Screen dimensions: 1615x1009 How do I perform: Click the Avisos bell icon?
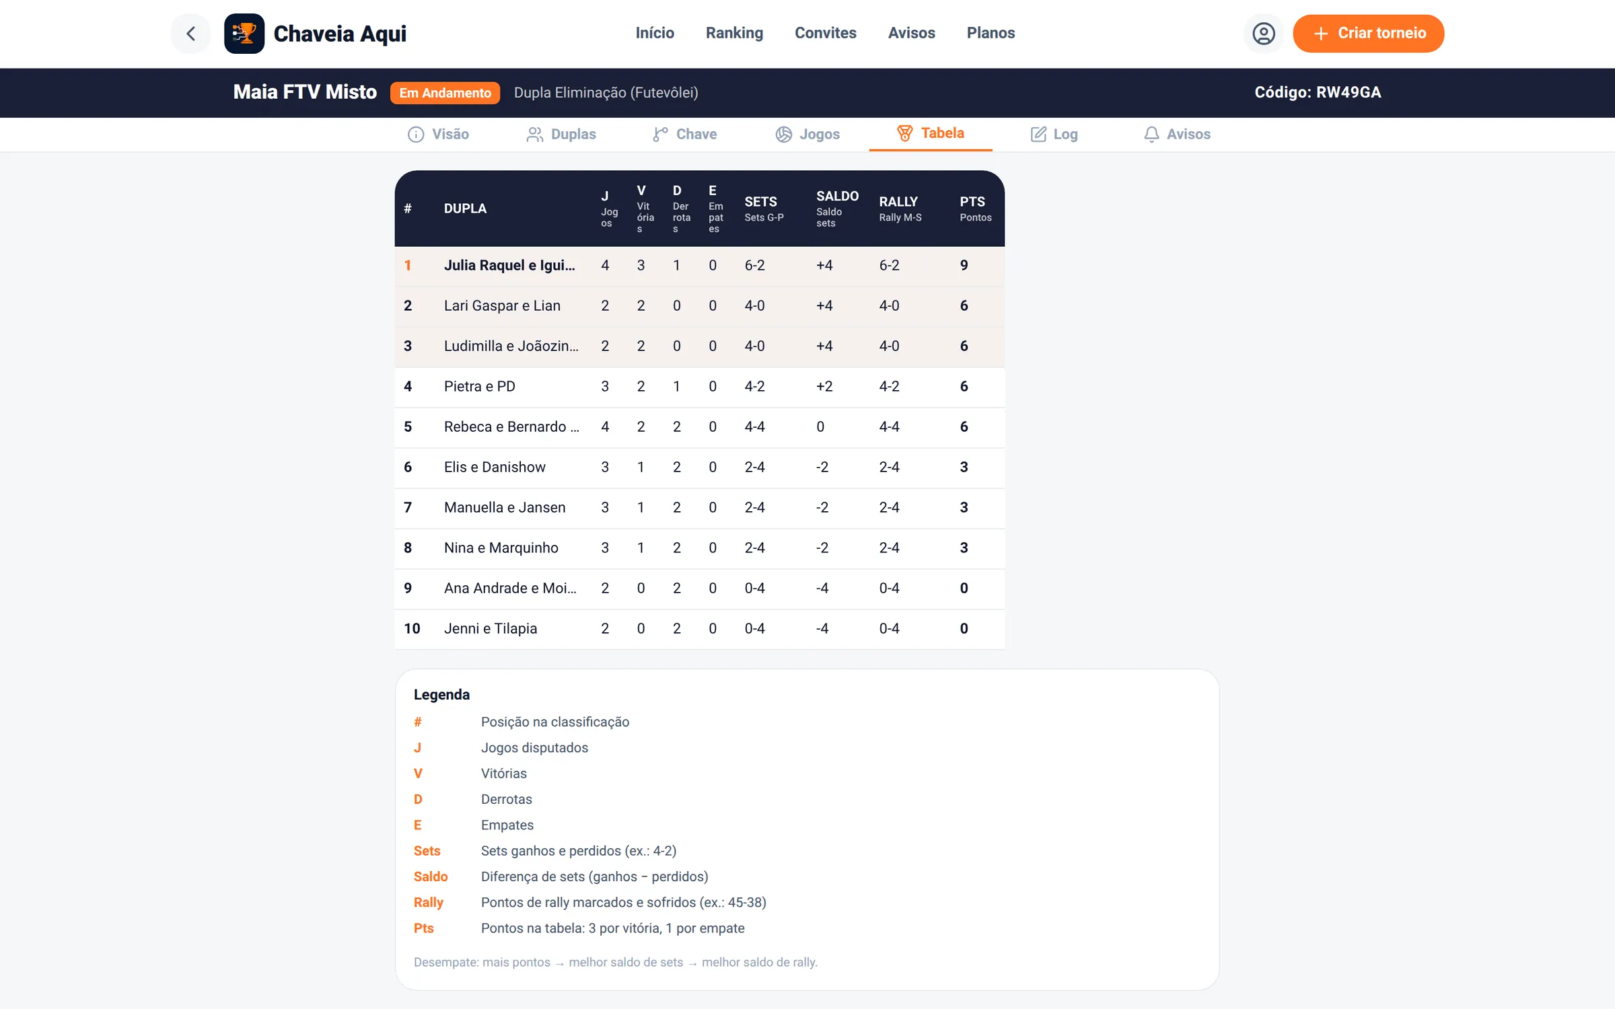(1151, 135)
